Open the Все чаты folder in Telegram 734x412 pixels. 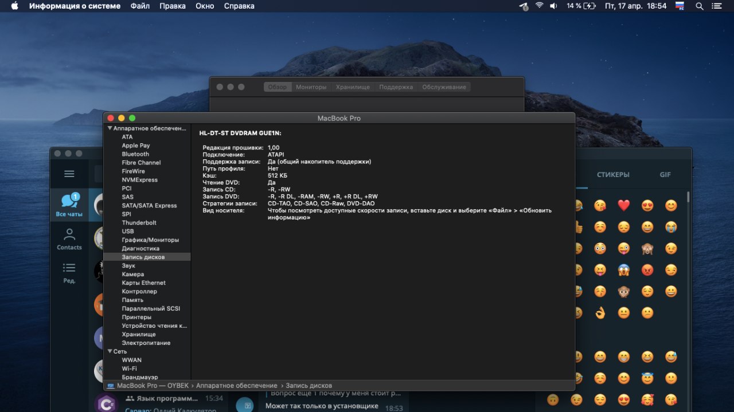tap(69, 205)
